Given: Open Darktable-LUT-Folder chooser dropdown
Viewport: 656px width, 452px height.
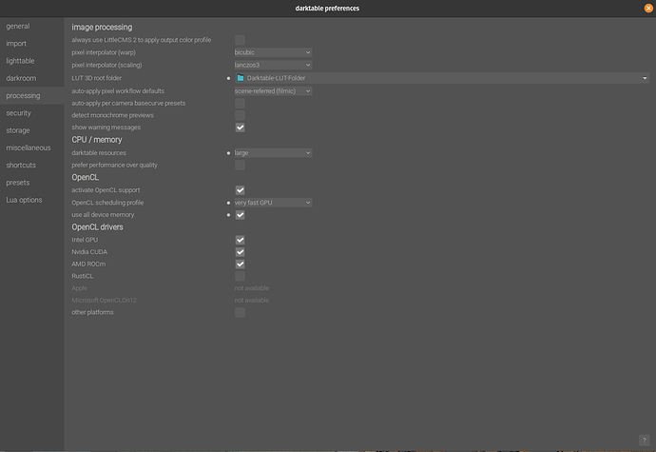Looking at the screenshot, I should (x=442, y=78).
